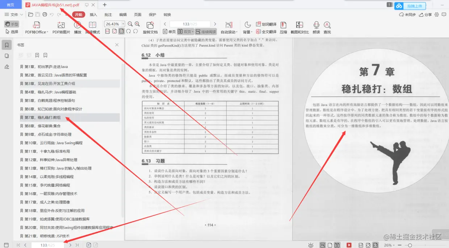449x248 pixels.
Task: Open the thumbnails sidebar icon
Action: click(x=7, y=56)
